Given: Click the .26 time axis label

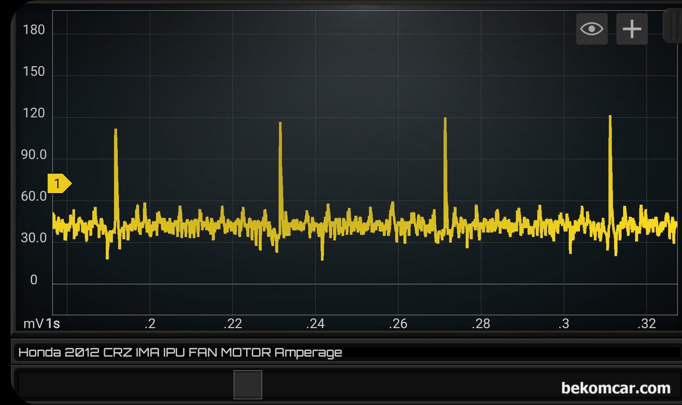Looking at the screenshot, I should point(398,324).
